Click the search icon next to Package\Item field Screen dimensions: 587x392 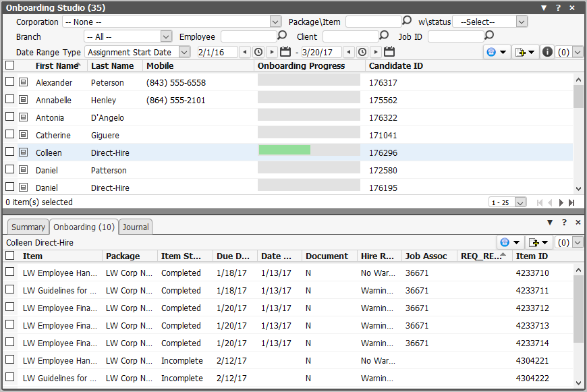(407, 21)
